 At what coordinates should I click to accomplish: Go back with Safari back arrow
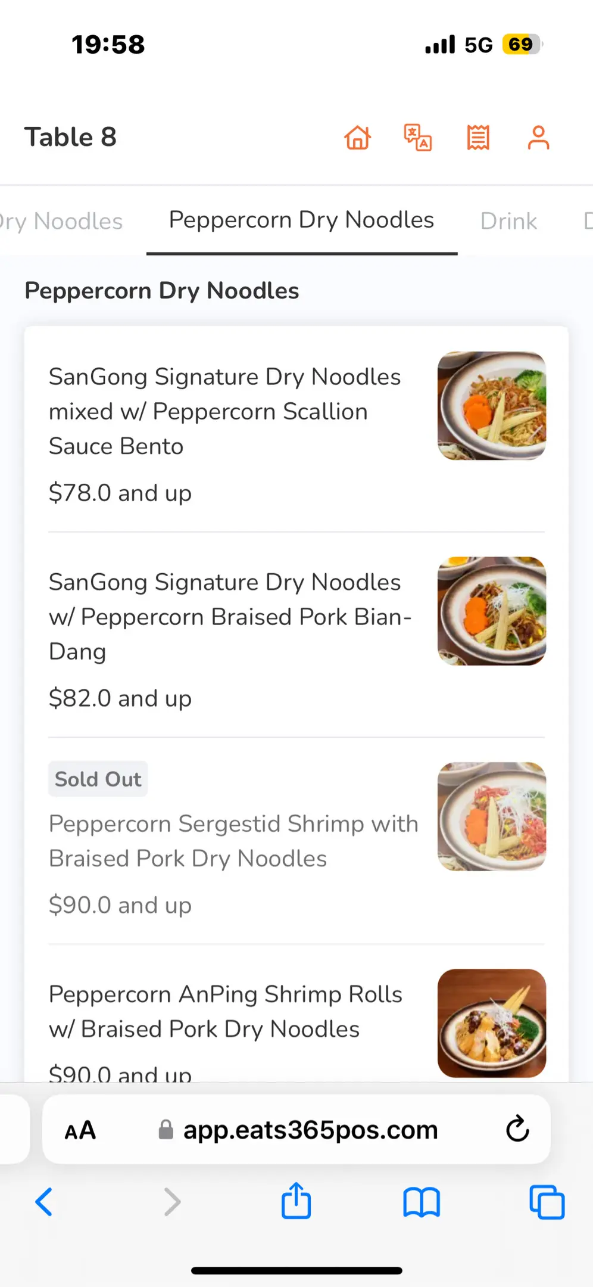[45, 1202]
